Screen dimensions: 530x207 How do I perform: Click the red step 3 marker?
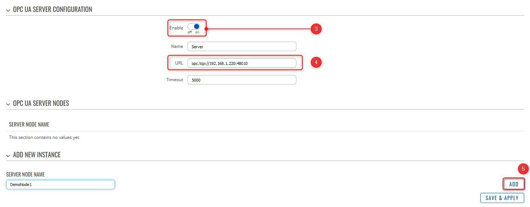click(316, 29)
